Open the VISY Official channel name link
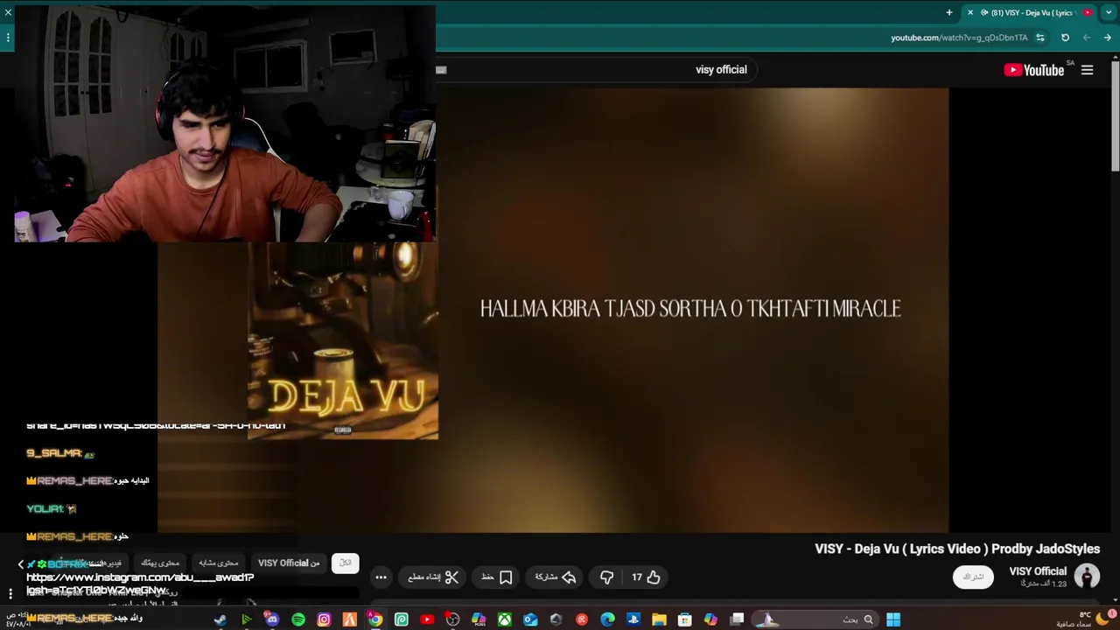The image size is (1120, 630). click(x=1038, y=571)
